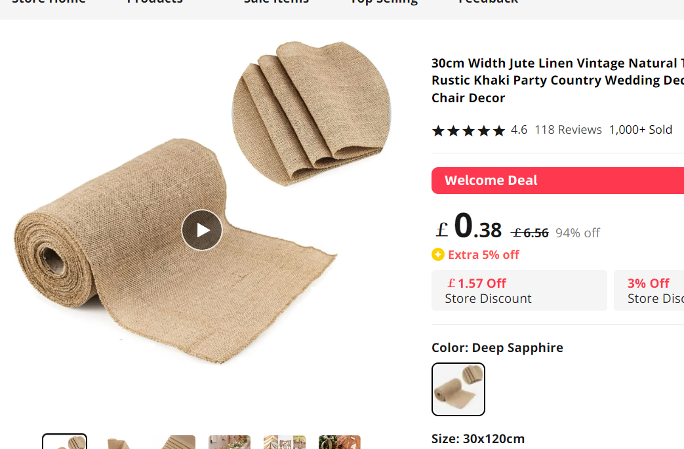Open the Store Home tab
This screenshot has width=684, height=449.
pos(49,2)
